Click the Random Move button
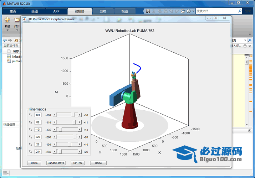The width and height of the screenshot is (255, 178). click(x=56, y=163)
